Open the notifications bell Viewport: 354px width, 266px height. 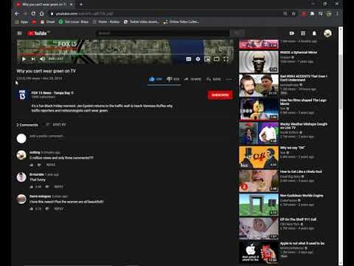tap(314, 33)
